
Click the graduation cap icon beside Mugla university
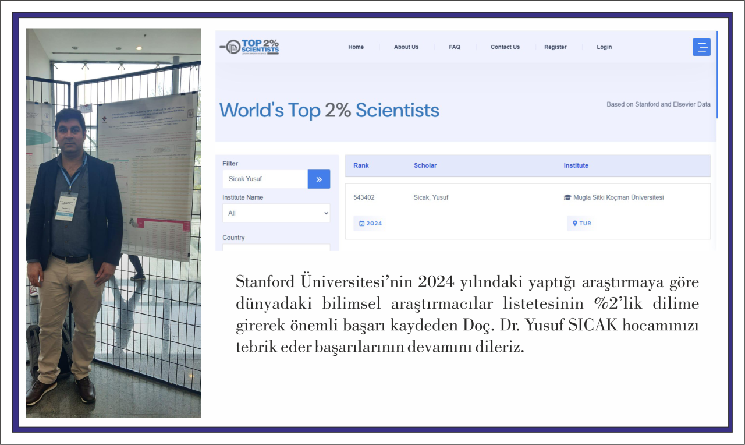point(567,197)
